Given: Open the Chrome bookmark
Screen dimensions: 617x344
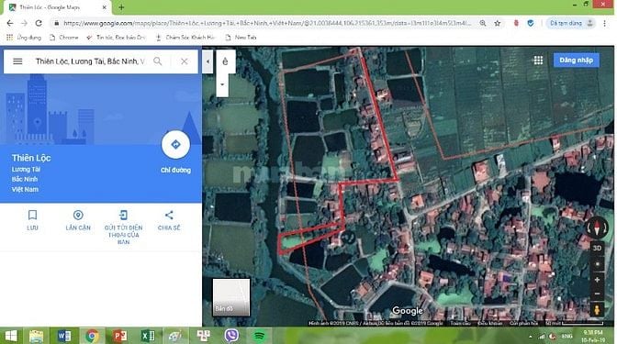Looking at the screenshot, I should click(63, 38).
